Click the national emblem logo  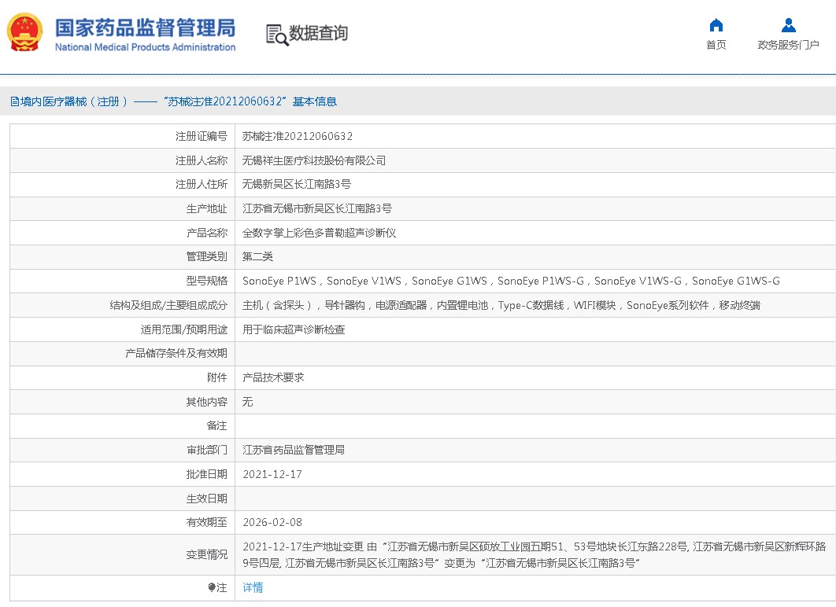click(25, 33)
